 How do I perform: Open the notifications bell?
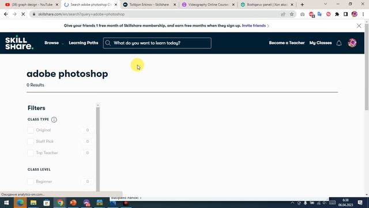[339, 43]
